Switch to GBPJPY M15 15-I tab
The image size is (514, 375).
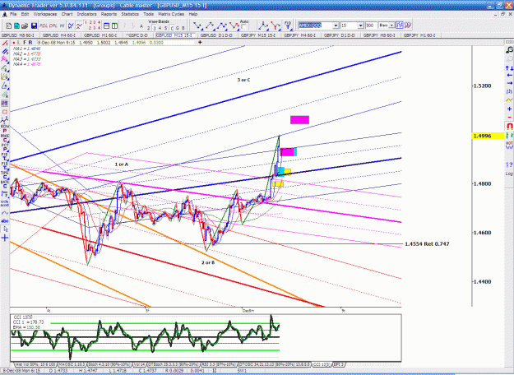tap(258, 35)
